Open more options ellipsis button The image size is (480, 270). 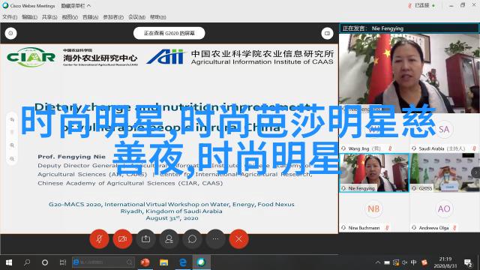[215, 239]
